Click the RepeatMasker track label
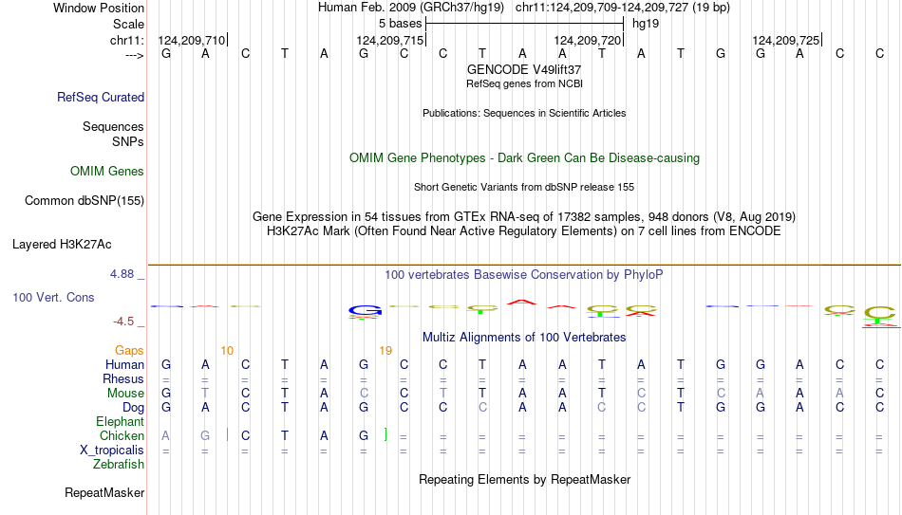 104,492
